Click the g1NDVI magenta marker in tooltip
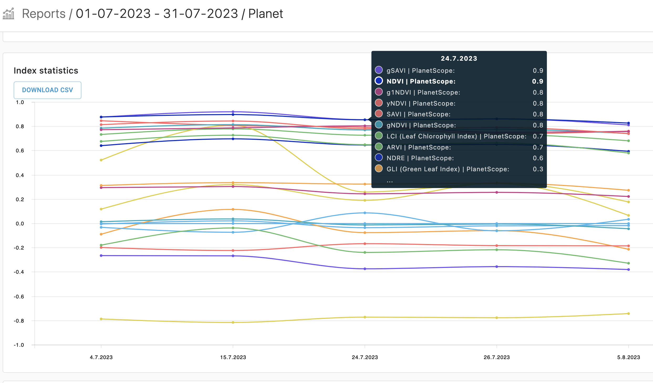 coord(379,92)
